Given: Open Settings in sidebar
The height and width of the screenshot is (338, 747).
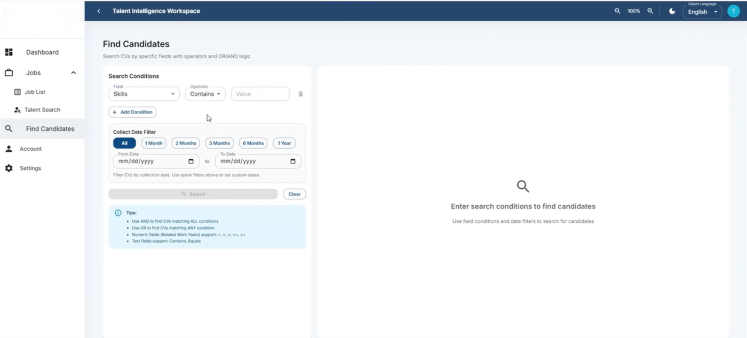Looking at the screenshot, I should [x=30, y=168].
